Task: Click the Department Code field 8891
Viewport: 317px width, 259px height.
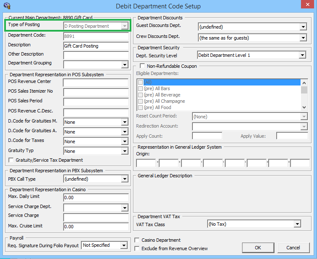Action: pos(96,36)
